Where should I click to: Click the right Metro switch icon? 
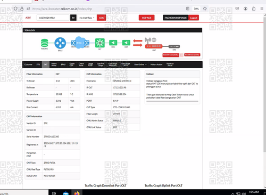pos(87,43)
